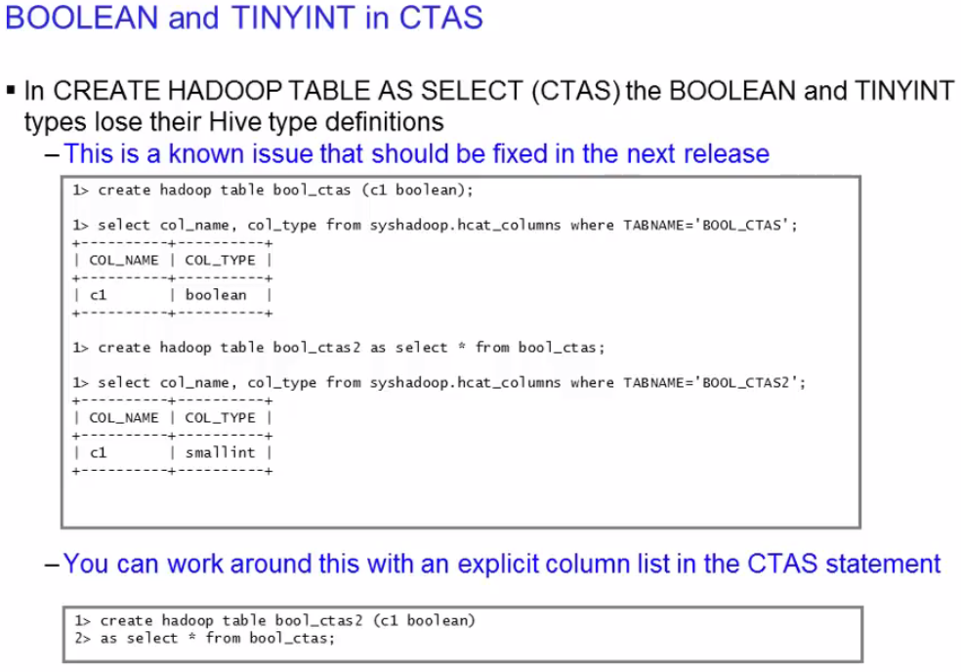Click the 'smallint' cell in the second result table
This screenshot has width=961, height=672.
coord(220,452)
